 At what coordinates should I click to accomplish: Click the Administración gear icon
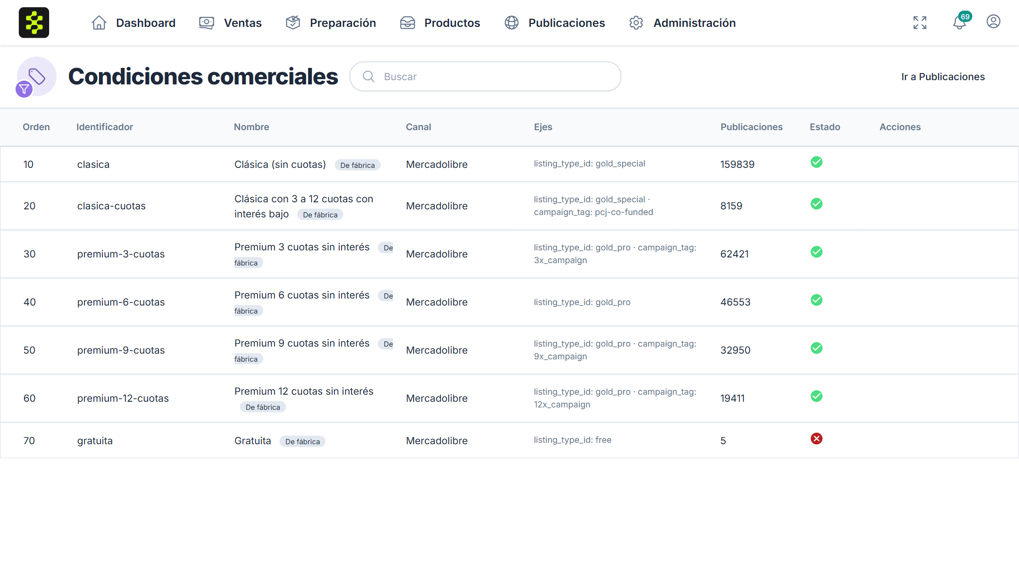(636, 23)
